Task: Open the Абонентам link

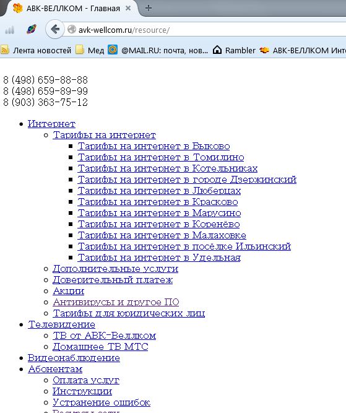Action: pos(55,369)
